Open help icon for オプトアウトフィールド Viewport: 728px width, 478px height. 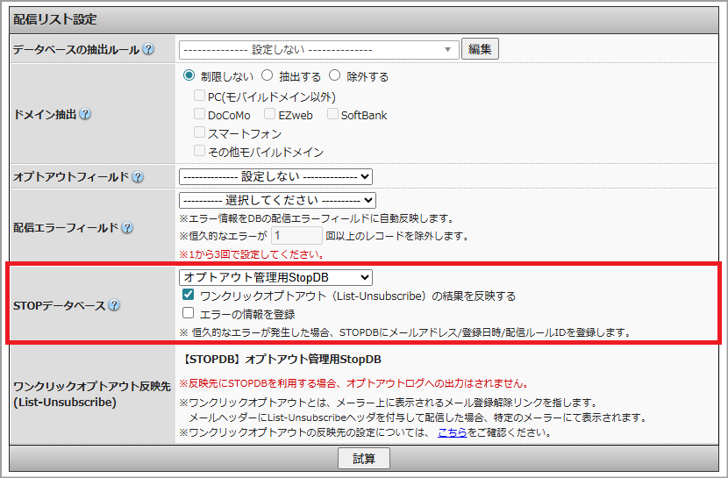(x=138, y=177)
